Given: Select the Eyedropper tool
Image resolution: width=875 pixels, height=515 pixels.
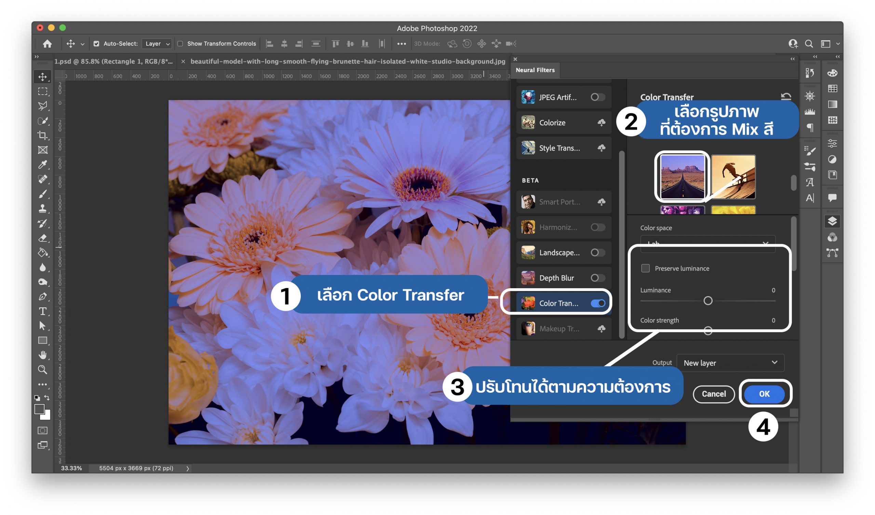Looking at the screenshot, I should click(x=42, y=165).
